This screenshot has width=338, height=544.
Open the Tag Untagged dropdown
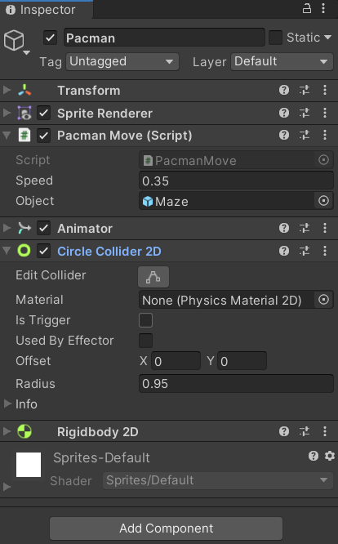(x=122, y=62)
